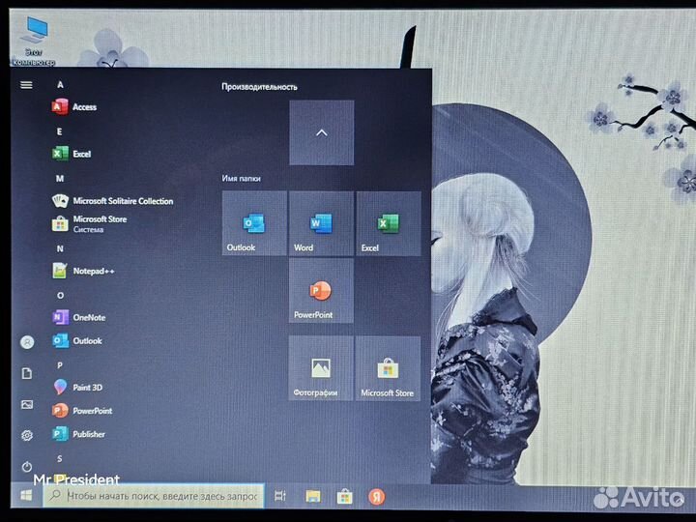This screenshot has width=696, height=522.
Task: Open Task View on the taskbar
Action: 280,496
